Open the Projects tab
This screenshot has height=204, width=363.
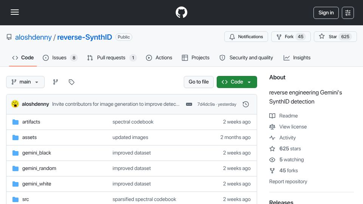coord(195,57)
